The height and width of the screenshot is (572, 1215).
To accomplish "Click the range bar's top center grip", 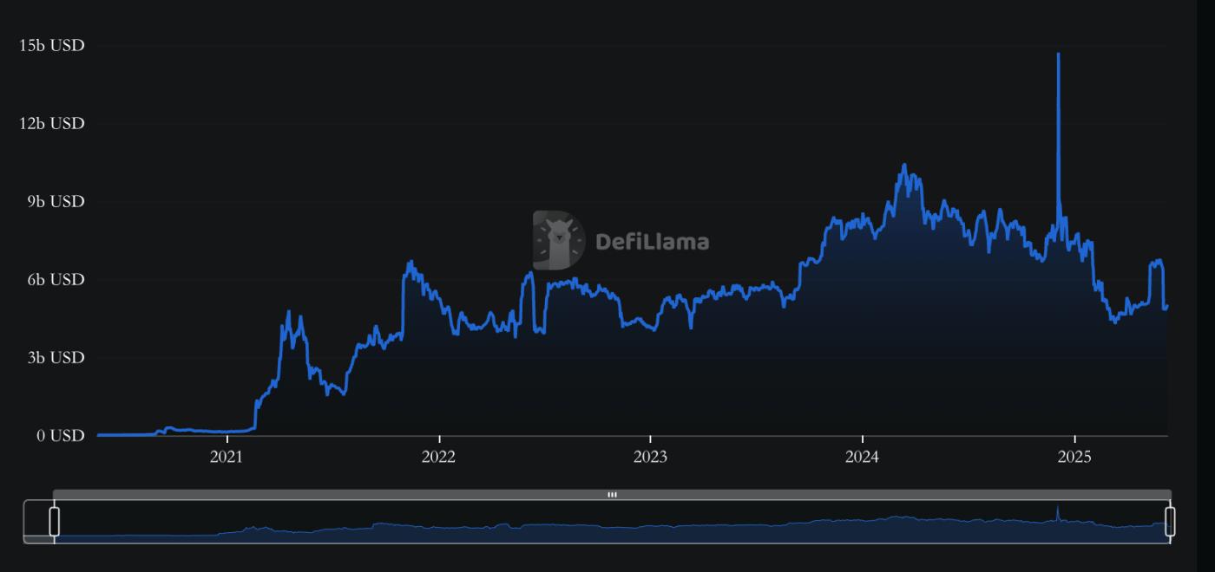I will coord(612,495).
